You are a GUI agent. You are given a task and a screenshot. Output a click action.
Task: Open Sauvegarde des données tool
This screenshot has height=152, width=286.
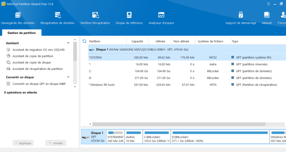point(18,18)
